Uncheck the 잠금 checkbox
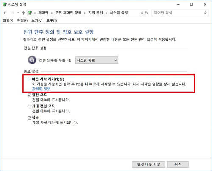The width and height of the screenshot is (212, 171). 29,118
